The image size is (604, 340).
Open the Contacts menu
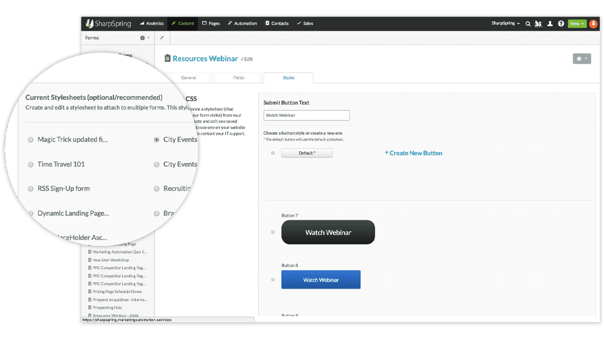click(x=277, y=24)
